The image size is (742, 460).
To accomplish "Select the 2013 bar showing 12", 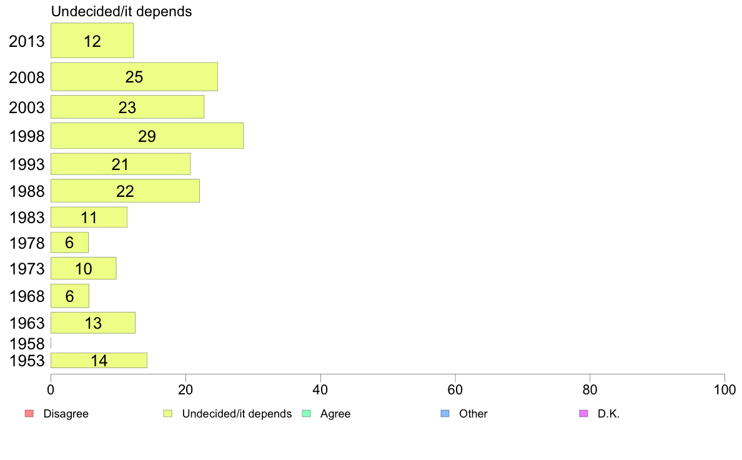I will point(92,41).
